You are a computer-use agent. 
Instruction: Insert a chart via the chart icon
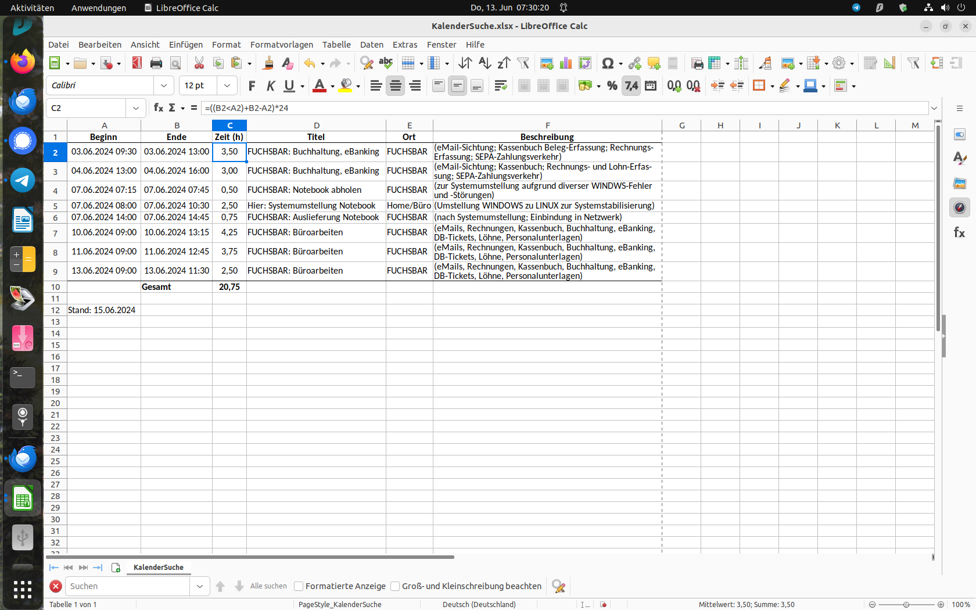point(565,63)
